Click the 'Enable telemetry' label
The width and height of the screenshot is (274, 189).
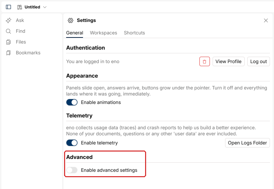[x=99, y=143]
